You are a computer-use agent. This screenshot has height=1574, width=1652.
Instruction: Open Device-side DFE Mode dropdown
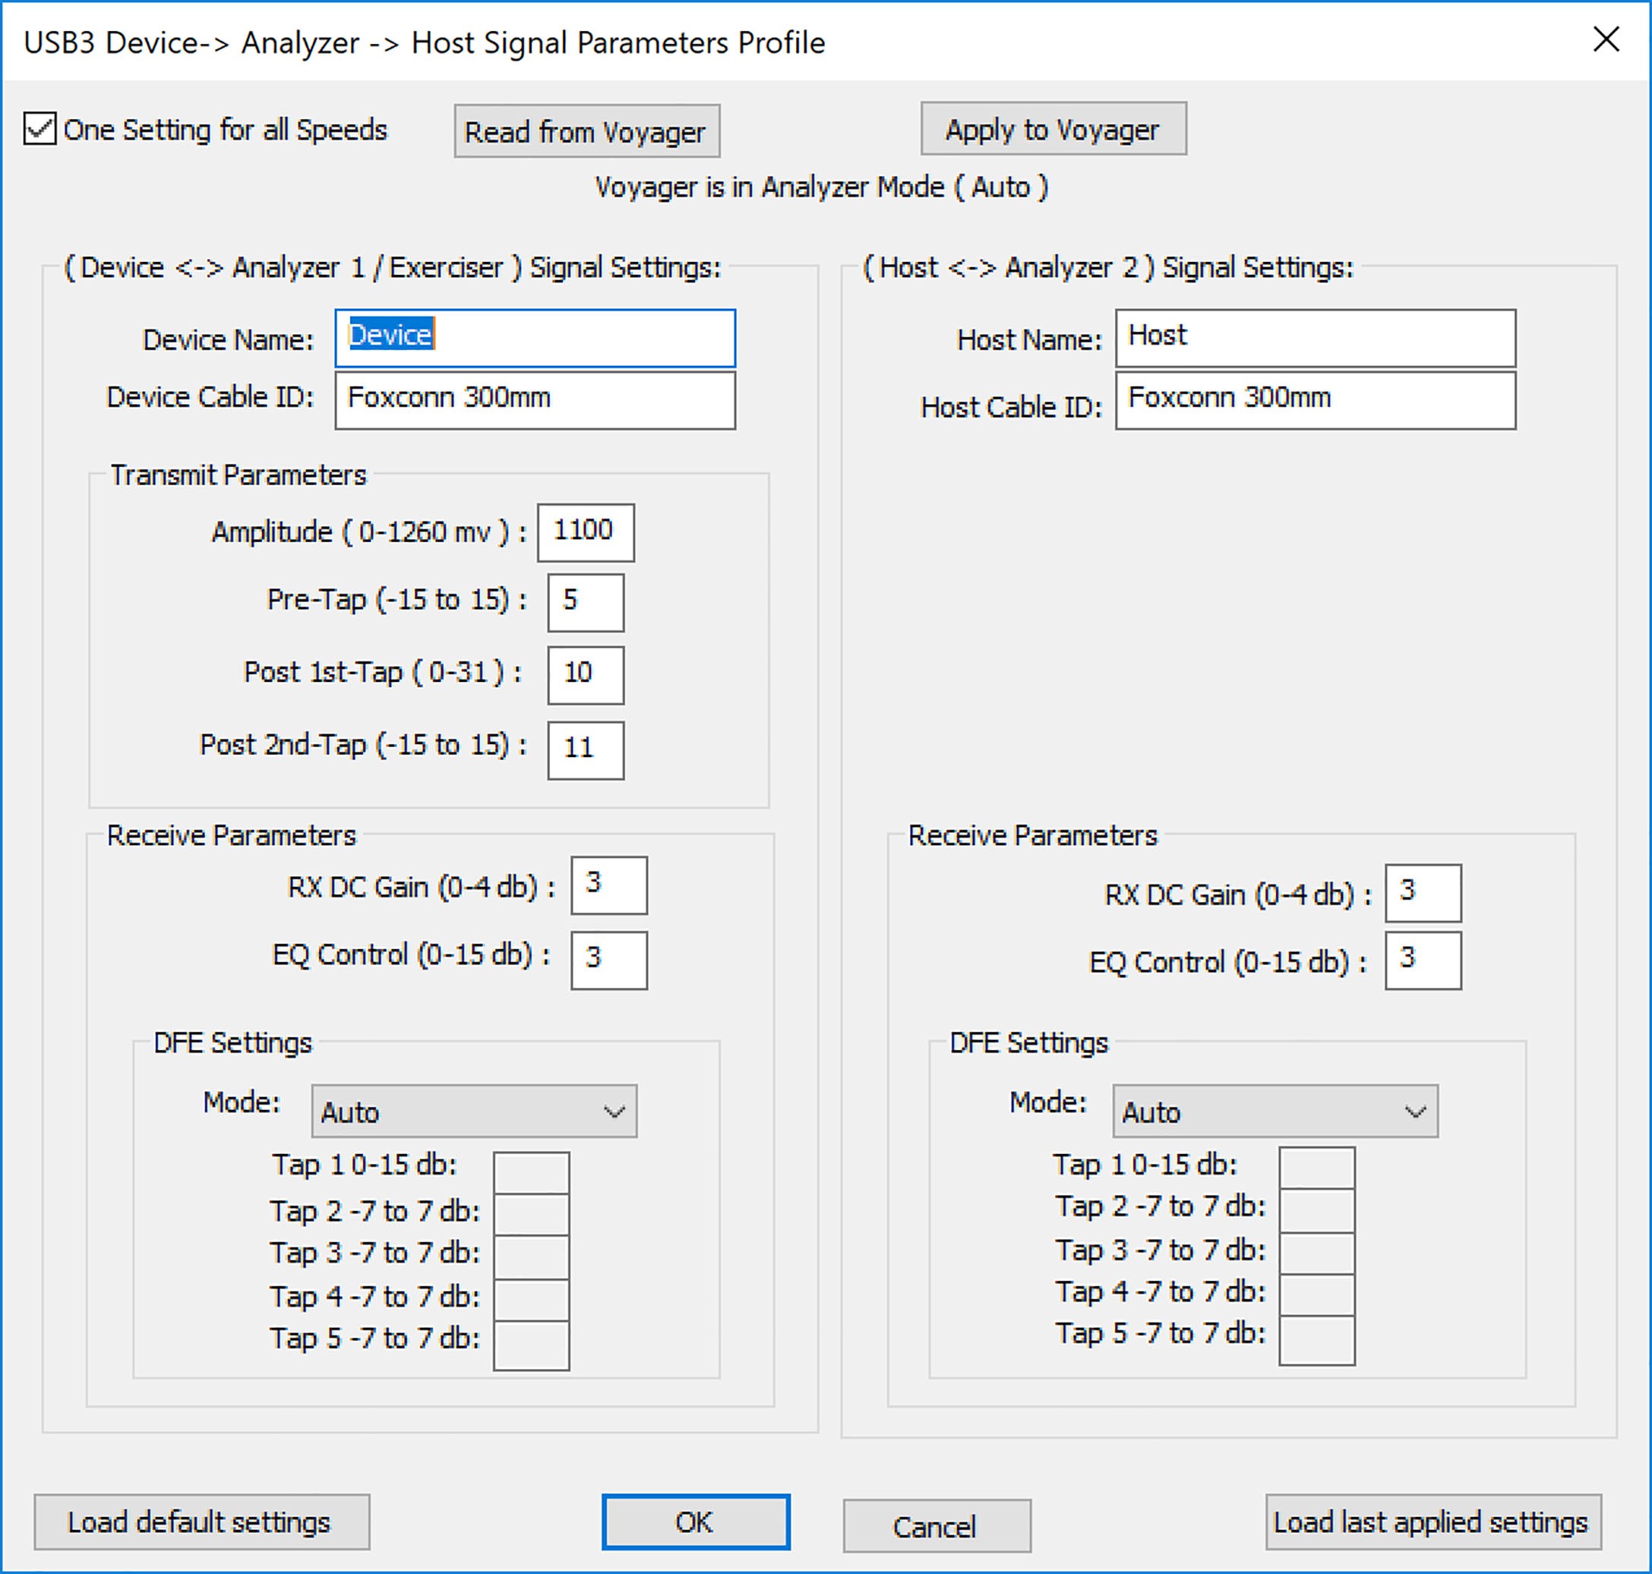point(474,1111)
